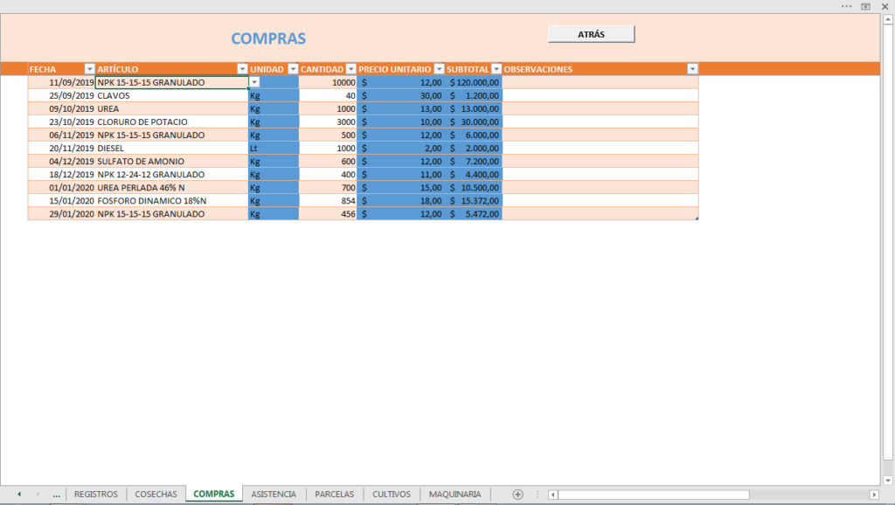The width and height of the screenshot is (895, 505).
Task: Switch to the REGISTROS sheet tab
Action: click(96, 495)
